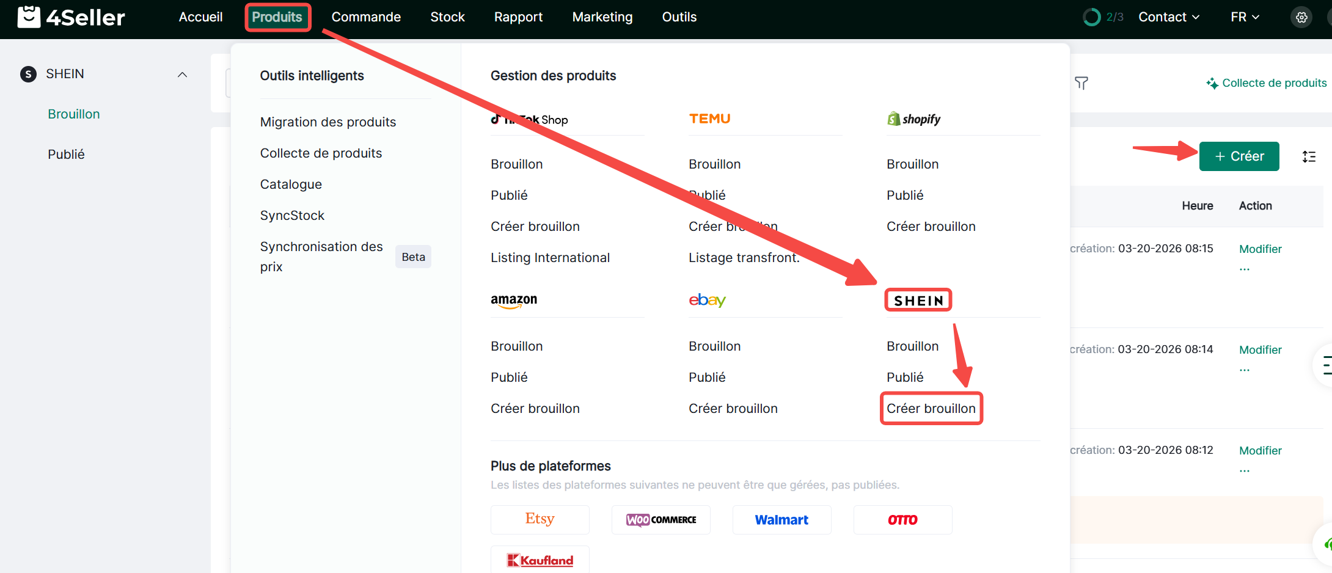Click the 4Seller logo icon
This screenshot has width=1332, height=573.
[x=29, y=17]
